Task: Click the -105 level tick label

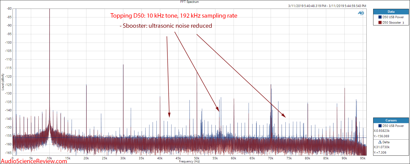Action: [8, 51]
